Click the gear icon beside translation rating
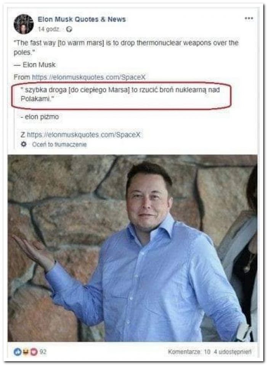The width and height of the screenshot is (267, 365). point(24,144)
